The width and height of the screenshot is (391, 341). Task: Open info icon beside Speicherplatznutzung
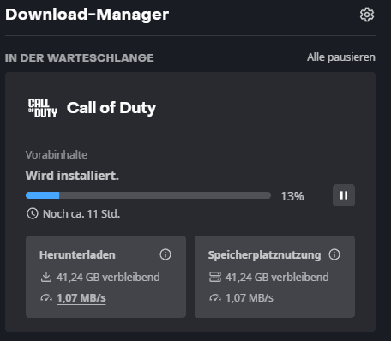[x=334, y=254]
